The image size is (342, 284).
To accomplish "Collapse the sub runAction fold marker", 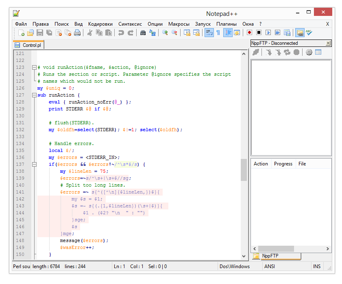I will [34, 95].
